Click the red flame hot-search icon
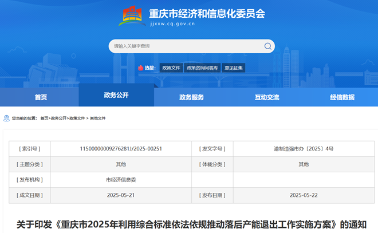The image size is (378, 233). click(140, 68)
